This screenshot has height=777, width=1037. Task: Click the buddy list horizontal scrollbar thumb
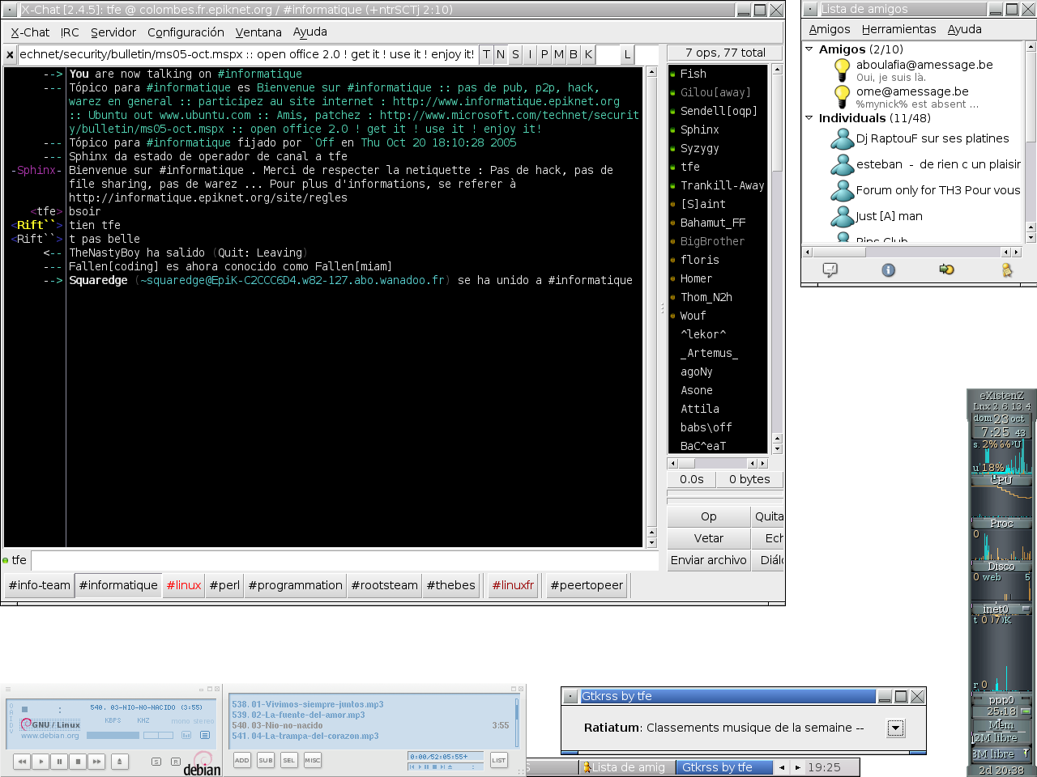tap(839, 253)
